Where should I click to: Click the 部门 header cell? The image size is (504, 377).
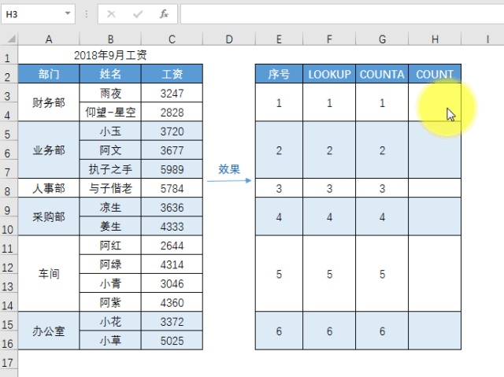coord(49,74)
